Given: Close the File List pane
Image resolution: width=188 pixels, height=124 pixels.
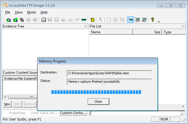Looking at the screenshot, I should pyautogui.click(x=183, y=26).
